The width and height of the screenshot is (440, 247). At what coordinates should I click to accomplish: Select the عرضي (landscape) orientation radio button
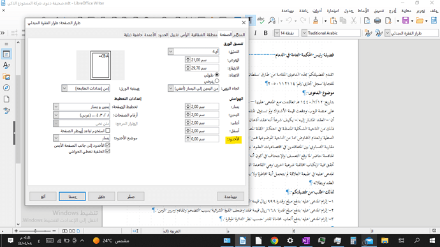pyautogui.click(x=217, y=81)
